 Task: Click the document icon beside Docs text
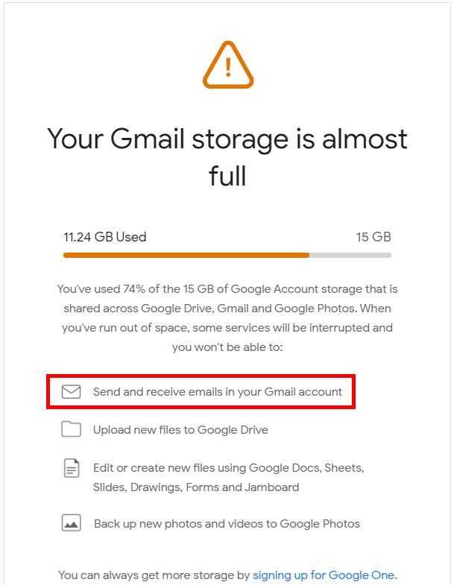pos(71,469)
